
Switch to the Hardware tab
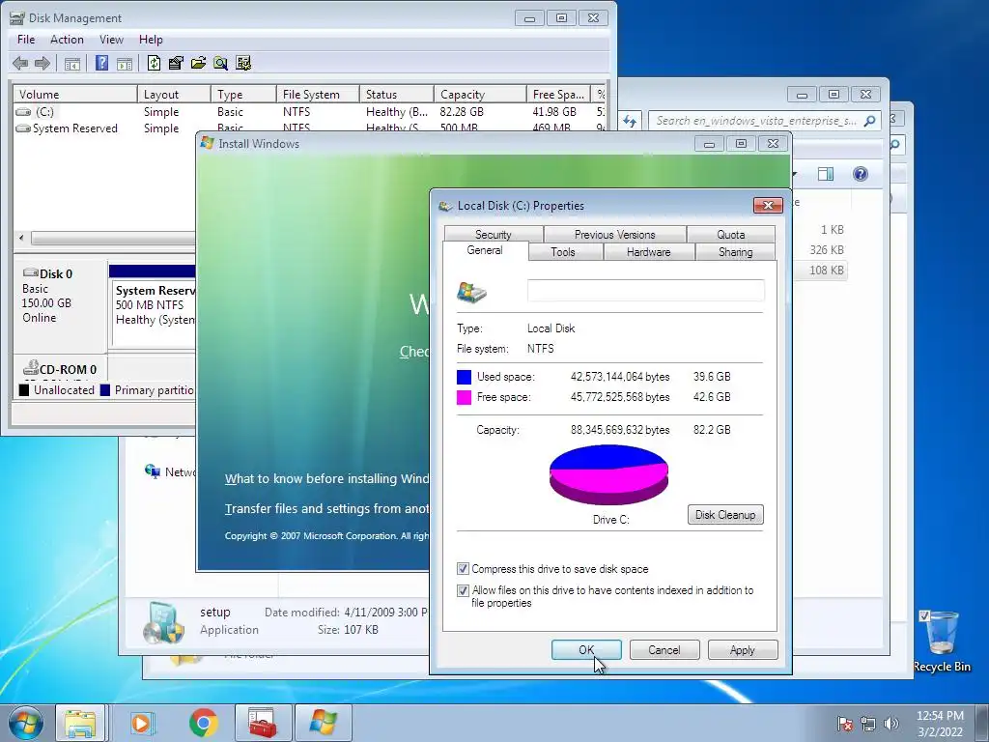[x=648, y=252]
